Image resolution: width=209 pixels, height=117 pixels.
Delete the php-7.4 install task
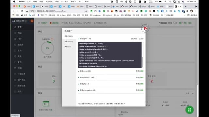click(x=142, y=84)
